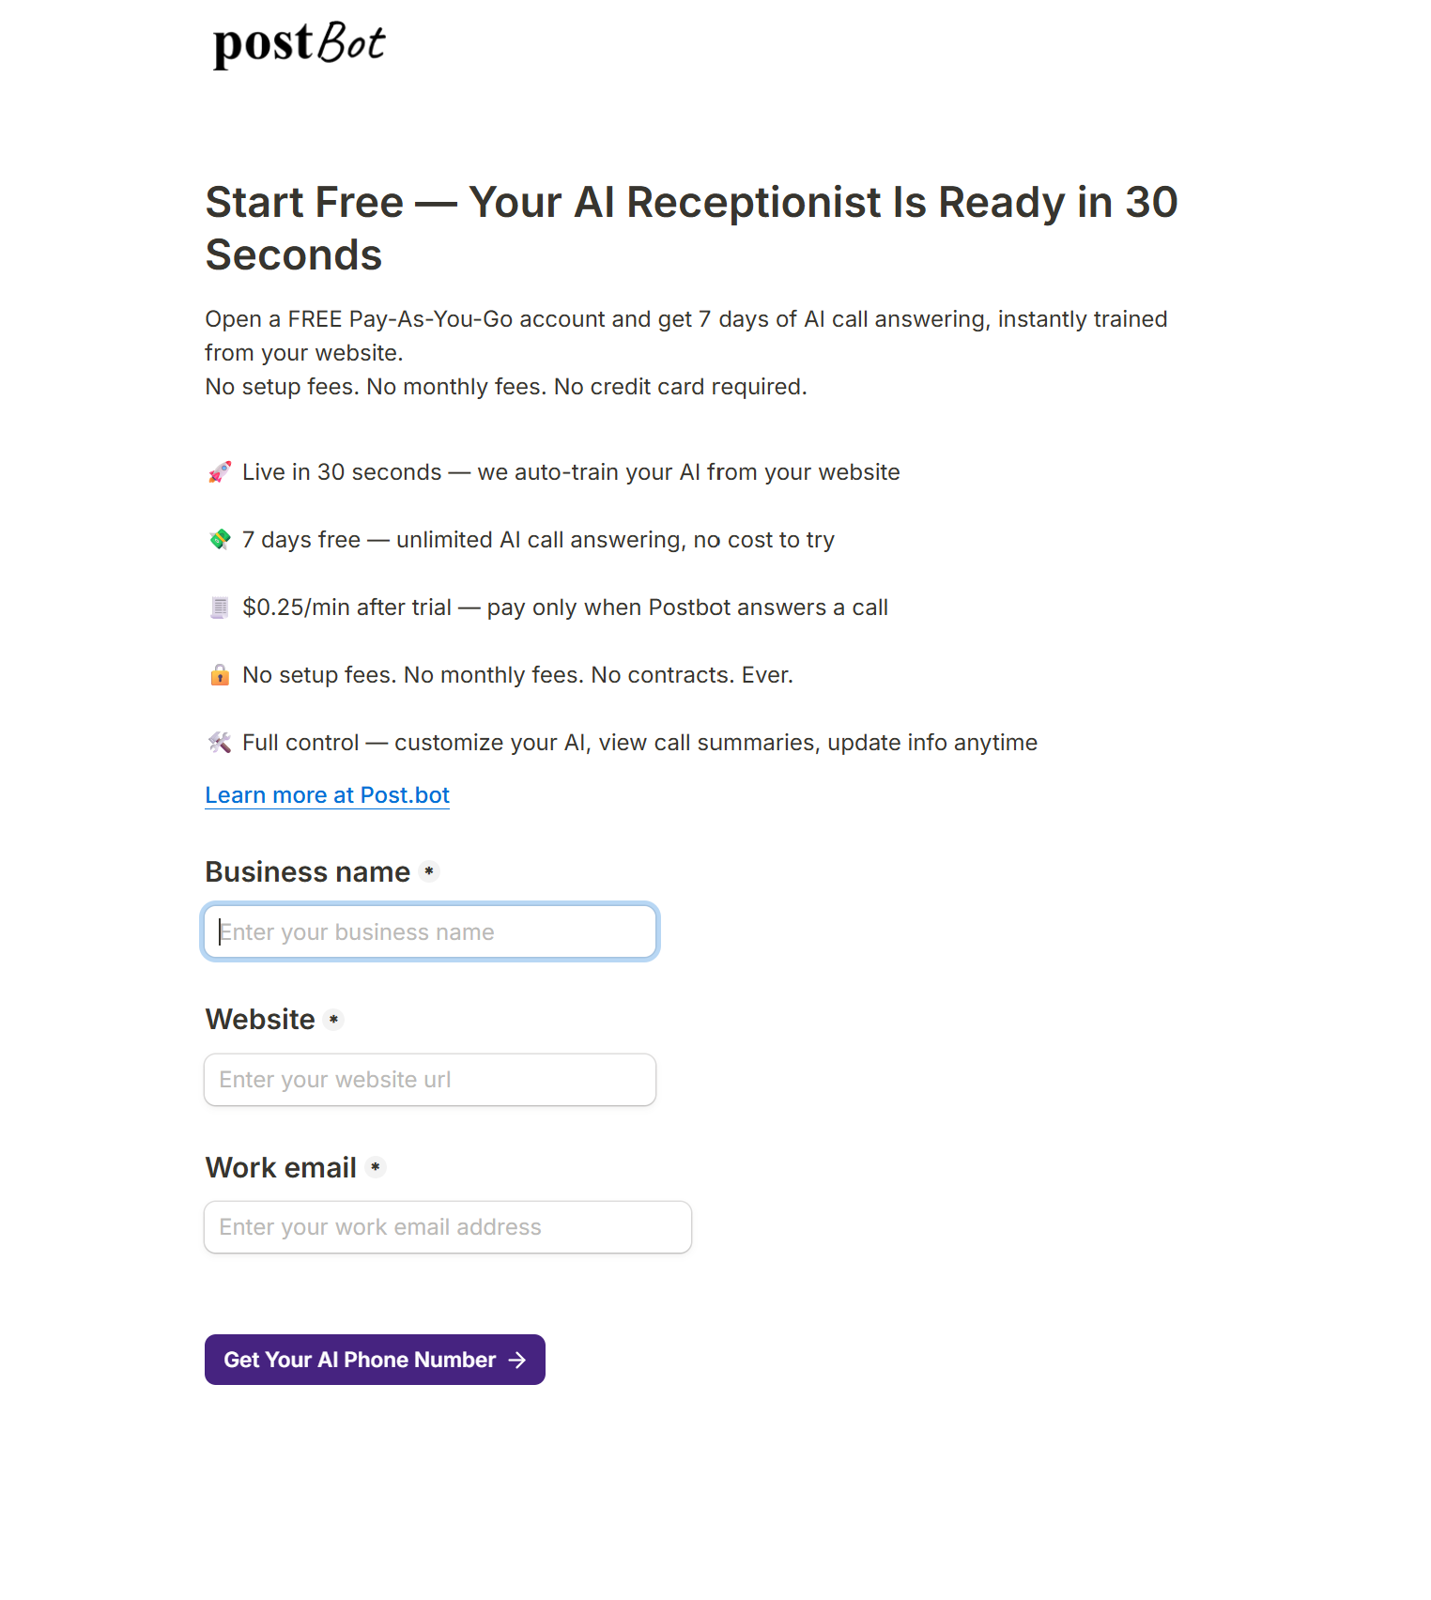Click into the website URL field
This screenshot has width=1431, height=1600.
coord(430,1080)
